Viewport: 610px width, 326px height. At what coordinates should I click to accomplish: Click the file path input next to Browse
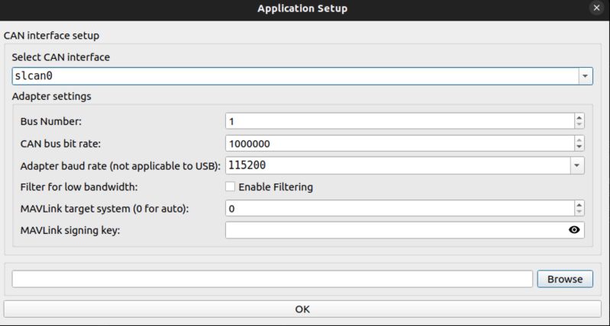[273, 279]
